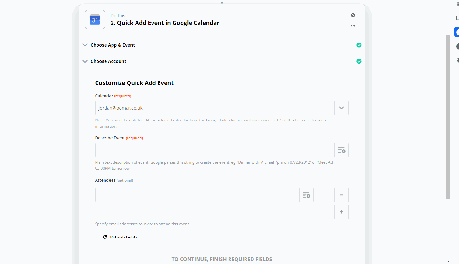Click the green checkmark beside Choose App & Event
This screenshot has height=264, width=459.
click(x=359, y=45)
